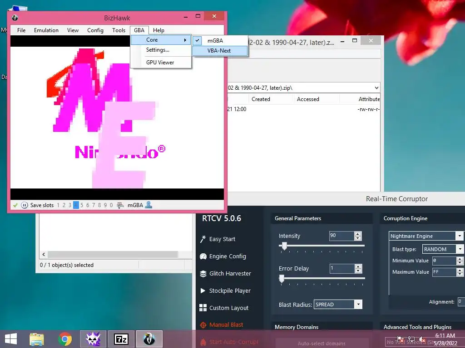Screen dimensions: 465x348
Task: Select save slot 2
Action: [64, 205]
